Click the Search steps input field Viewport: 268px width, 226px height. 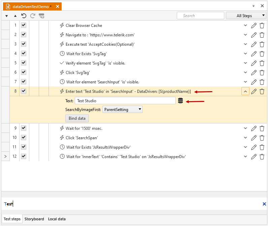[200, 16]
